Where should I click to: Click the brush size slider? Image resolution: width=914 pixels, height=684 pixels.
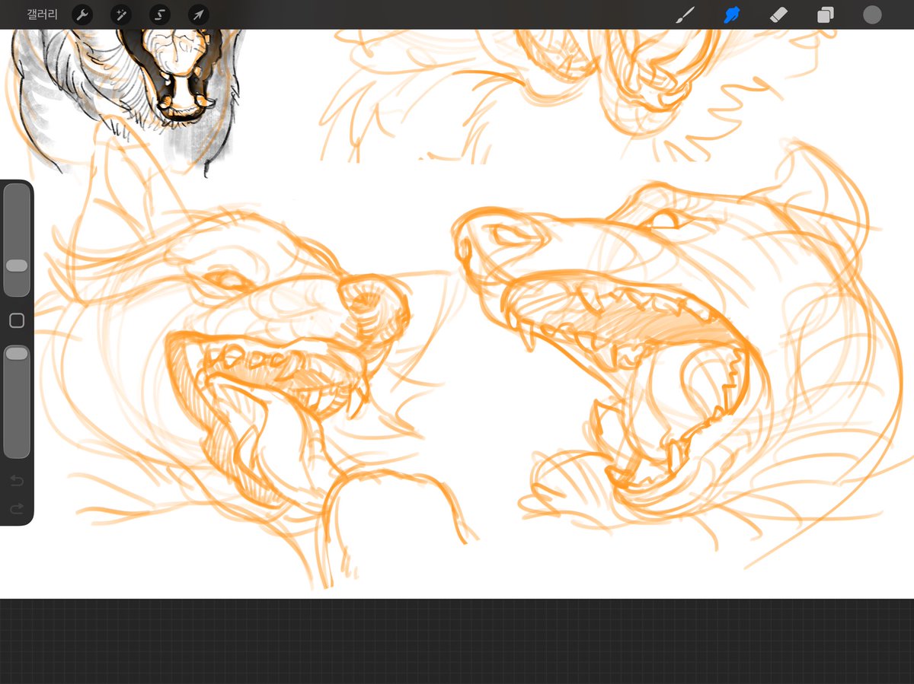[x=17, y=240]
